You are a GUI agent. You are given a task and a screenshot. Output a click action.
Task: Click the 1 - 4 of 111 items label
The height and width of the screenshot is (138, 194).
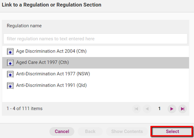(24, 109)
